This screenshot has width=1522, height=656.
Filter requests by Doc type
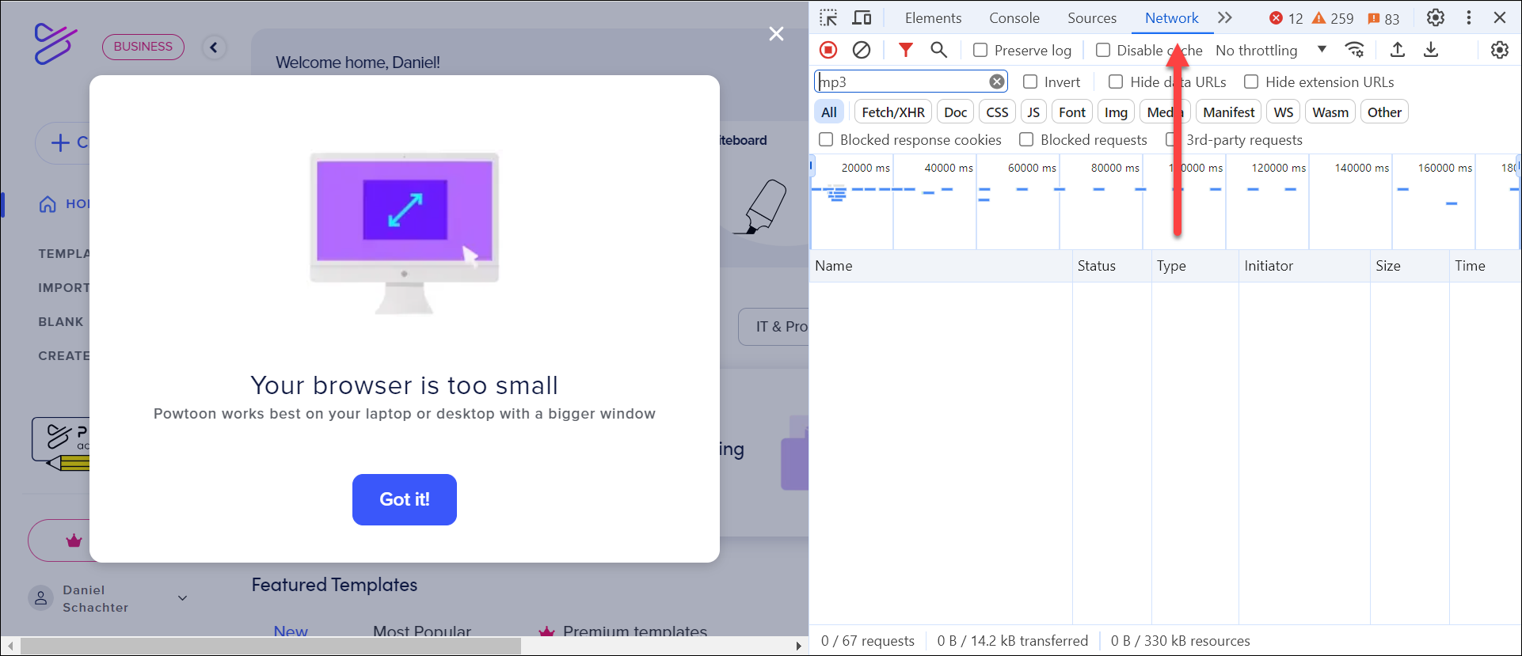[955, 112]
